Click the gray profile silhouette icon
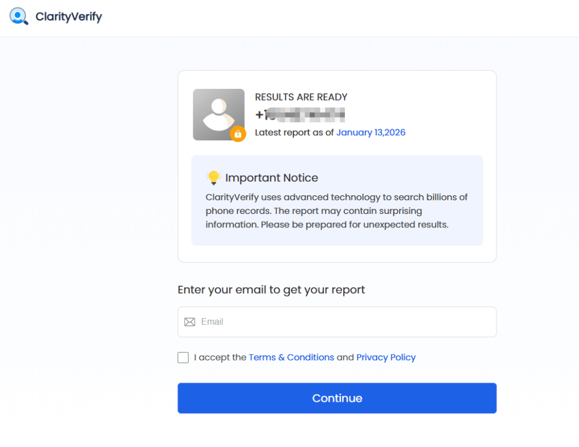 coord(219,113)
